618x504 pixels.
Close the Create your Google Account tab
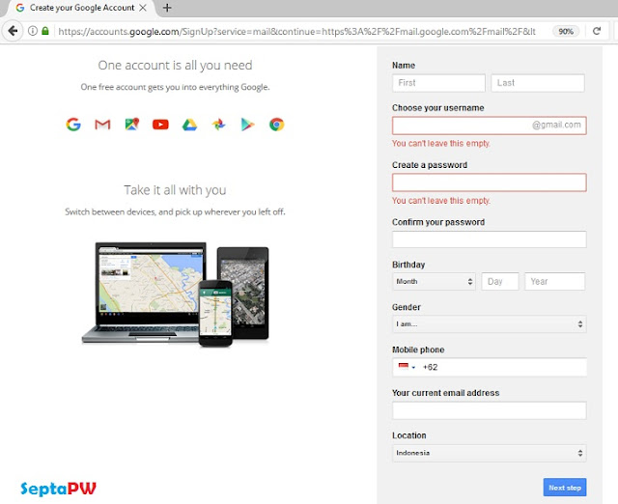point(143,8)
